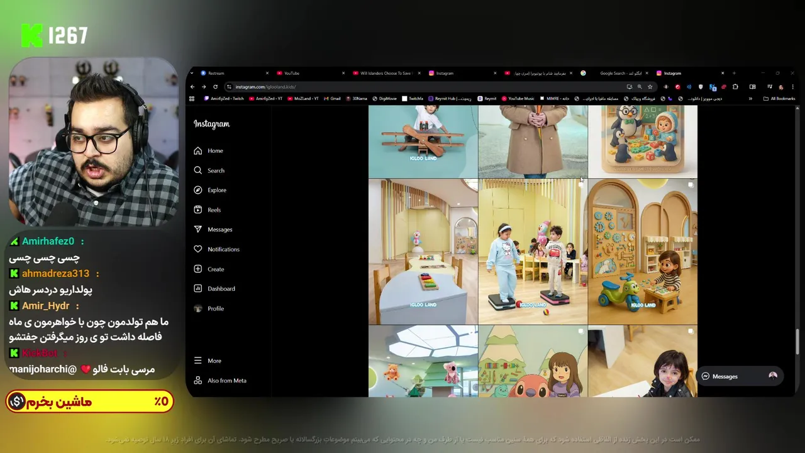The height and width of the screenshot is (453, 805).
Task: Open beige coat child post
Action: [x=533, y=142]
